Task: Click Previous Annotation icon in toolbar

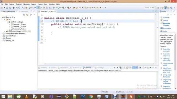Action: 90,8
